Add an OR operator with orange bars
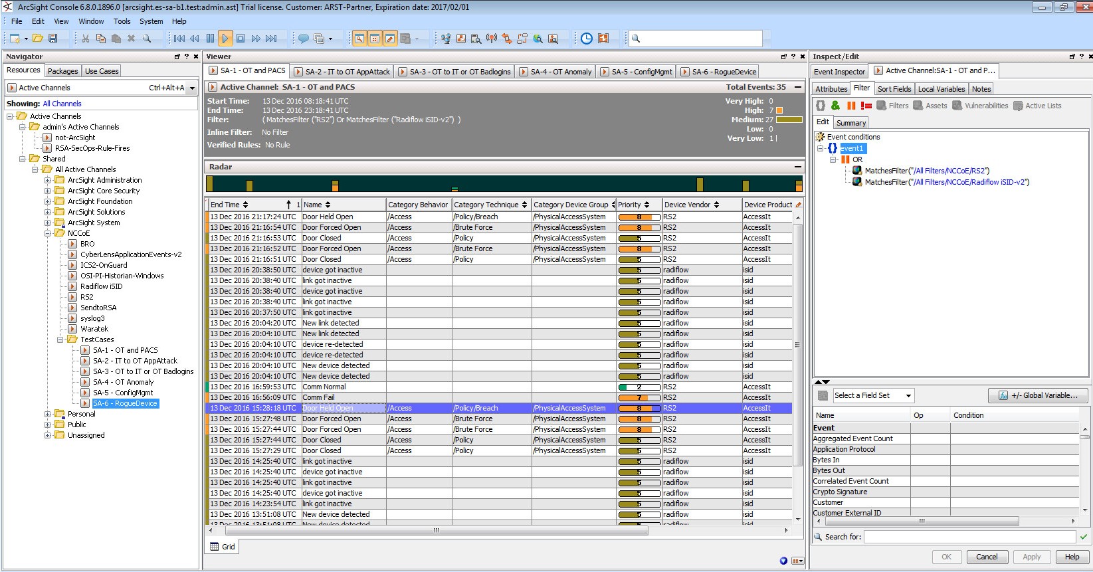Viewport: 1093px width, 572px height. pos(851,106)
